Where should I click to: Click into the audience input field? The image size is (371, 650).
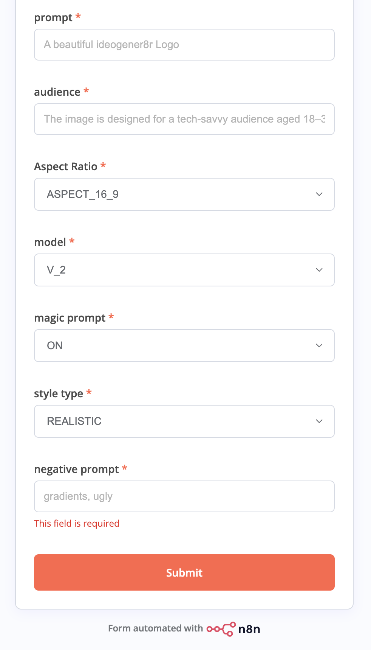(x=184, y=119)
